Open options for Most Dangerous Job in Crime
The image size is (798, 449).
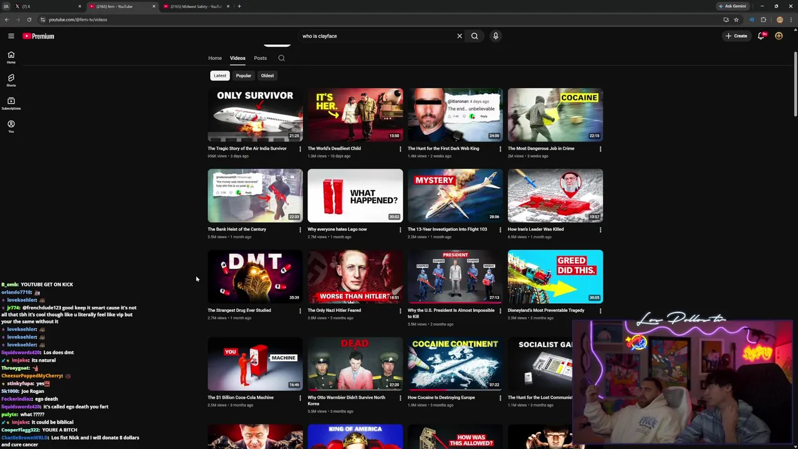[x=600, y=149]
